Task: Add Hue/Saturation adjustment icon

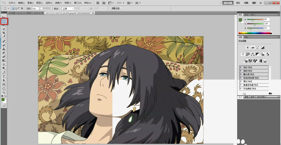Action: [248, 54]
